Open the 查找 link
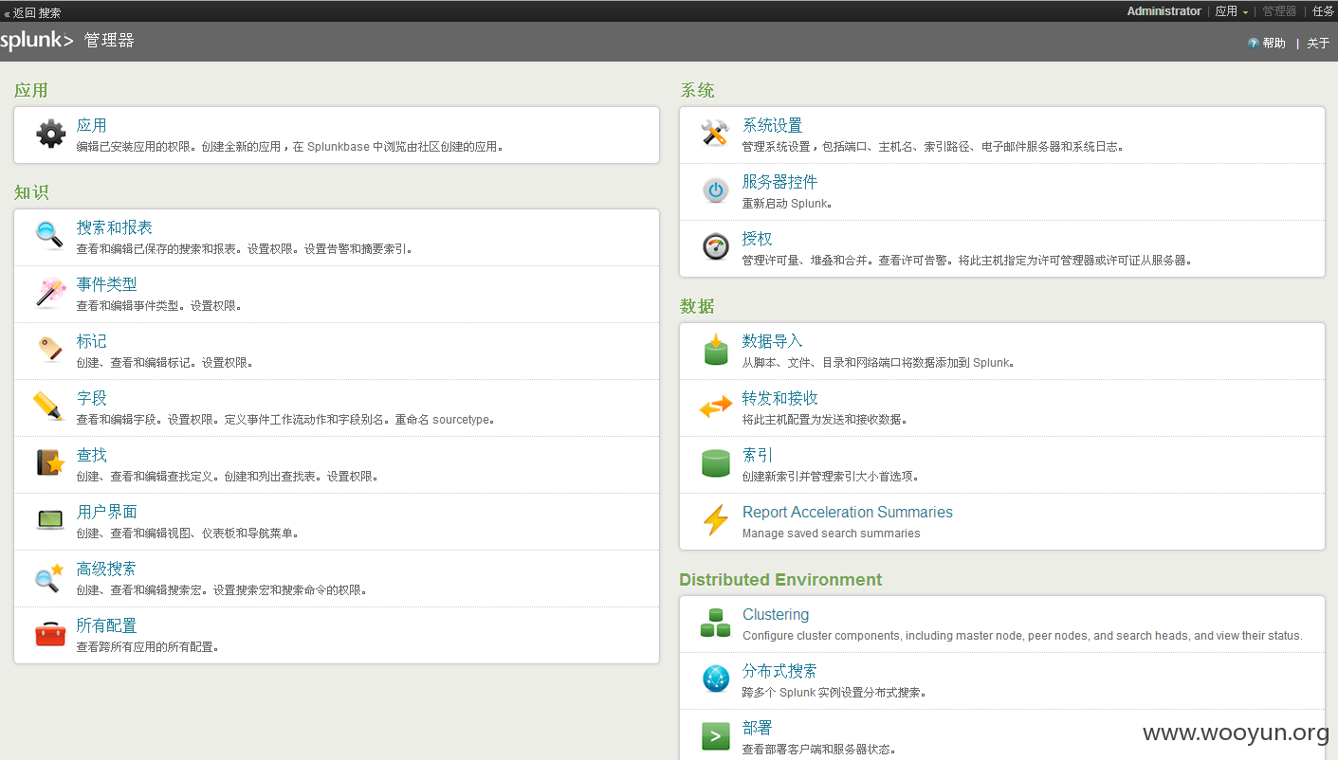This screenshot has height=760, width=1338. [91, 455]
